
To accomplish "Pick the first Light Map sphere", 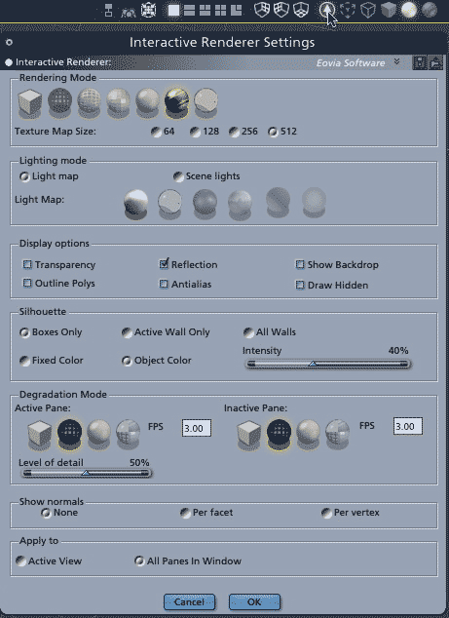I will [136, 204].
